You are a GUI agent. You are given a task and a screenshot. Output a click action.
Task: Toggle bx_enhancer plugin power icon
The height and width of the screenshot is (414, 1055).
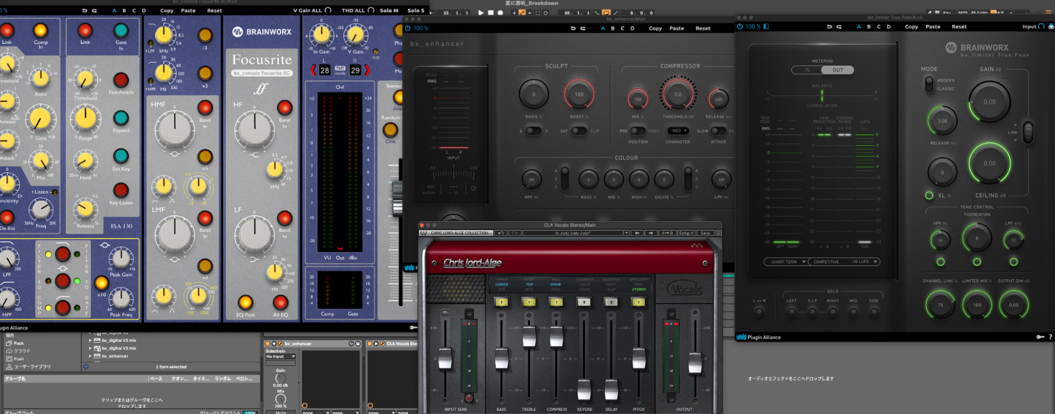(407, 28)
